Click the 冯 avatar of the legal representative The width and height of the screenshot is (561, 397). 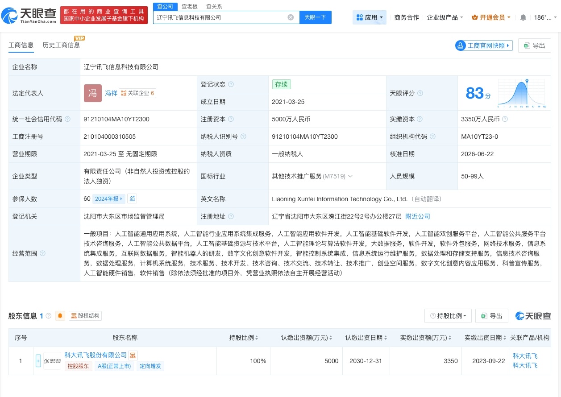(x=93, y=93)
